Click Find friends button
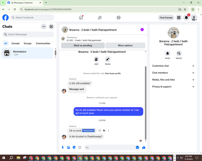This screenshot has width=202, height=161. (166, 18)
